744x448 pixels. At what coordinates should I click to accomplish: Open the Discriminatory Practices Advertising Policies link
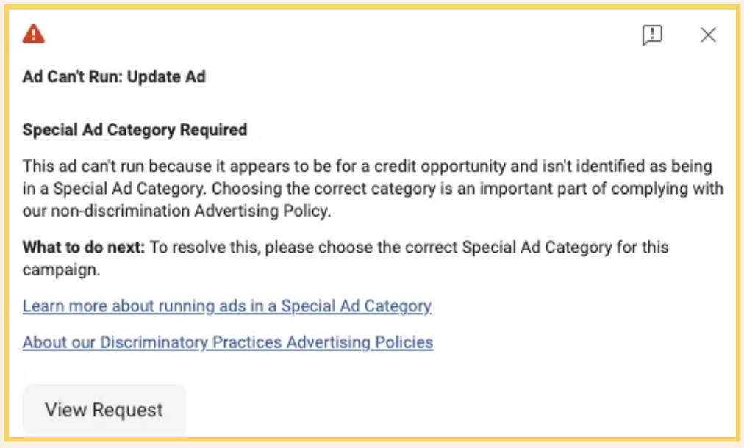click(x=228, y=342)
